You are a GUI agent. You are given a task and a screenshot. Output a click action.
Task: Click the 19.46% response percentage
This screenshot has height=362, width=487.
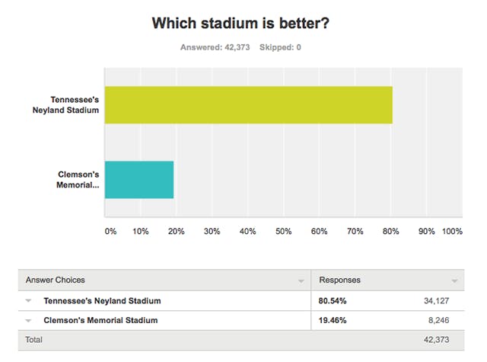[x=333, y=320]
